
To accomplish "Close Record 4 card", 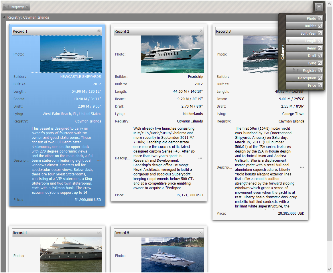I will coord(99,233).
